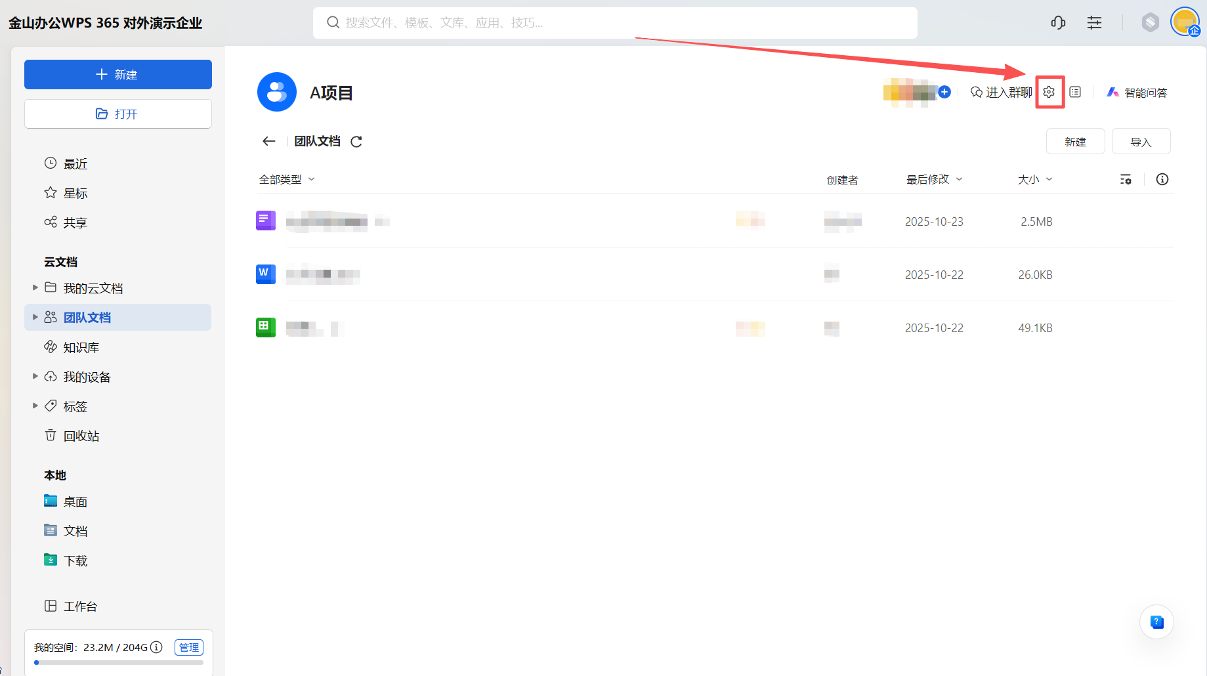Image resolution: width=1207 pixels, height=676 pixels.
Task: Open local 桌面 folder
Action: [118, 501]
